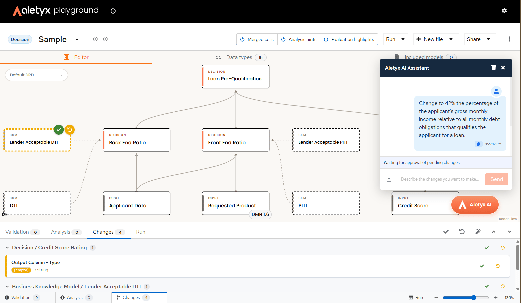
Task: Select the Applicant Data input node
Action: pyautogui.click(x=136, y=203)
